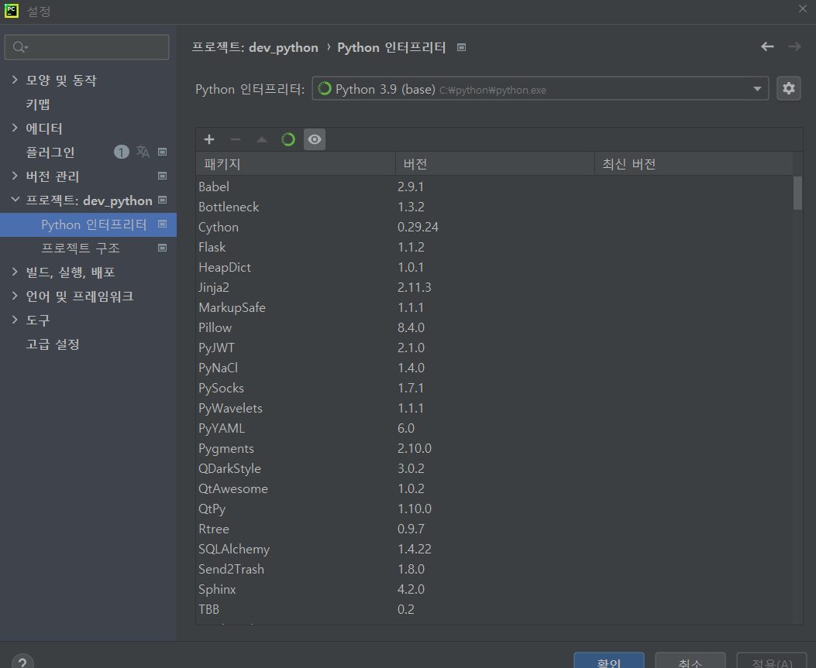Open the 고급 설정 page

click(53, 344)
